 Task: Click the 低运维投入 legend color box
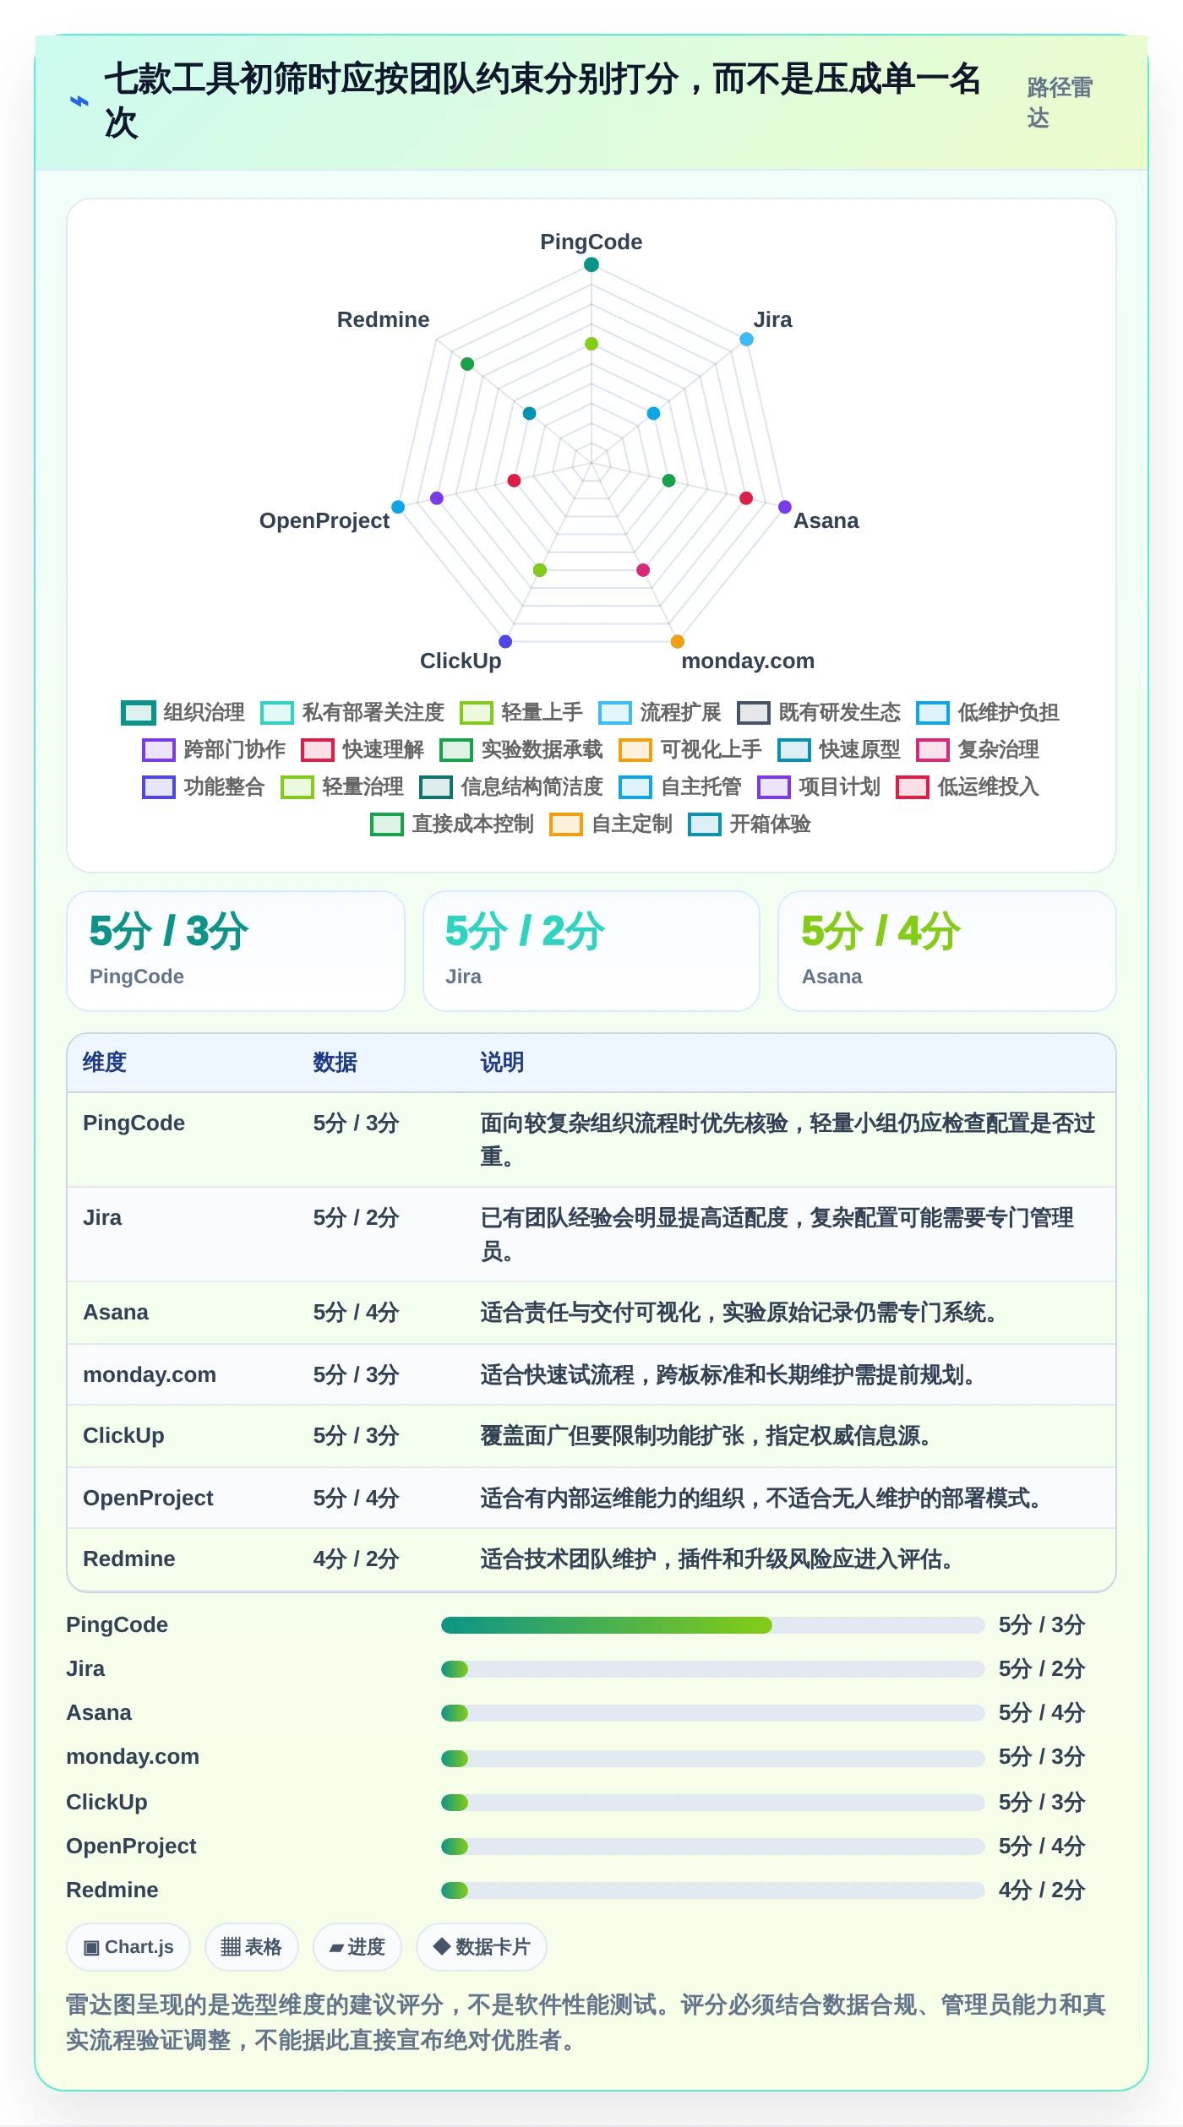click(x=913, y=787)
